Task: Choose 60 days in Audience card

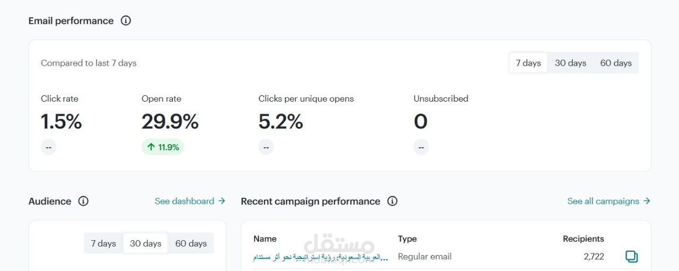Action: coord(191,243)
